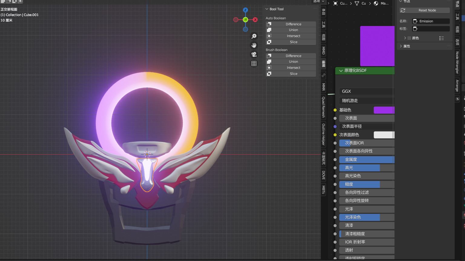Click the bone icon sidebar tab
465x261 pixels.
323,75
